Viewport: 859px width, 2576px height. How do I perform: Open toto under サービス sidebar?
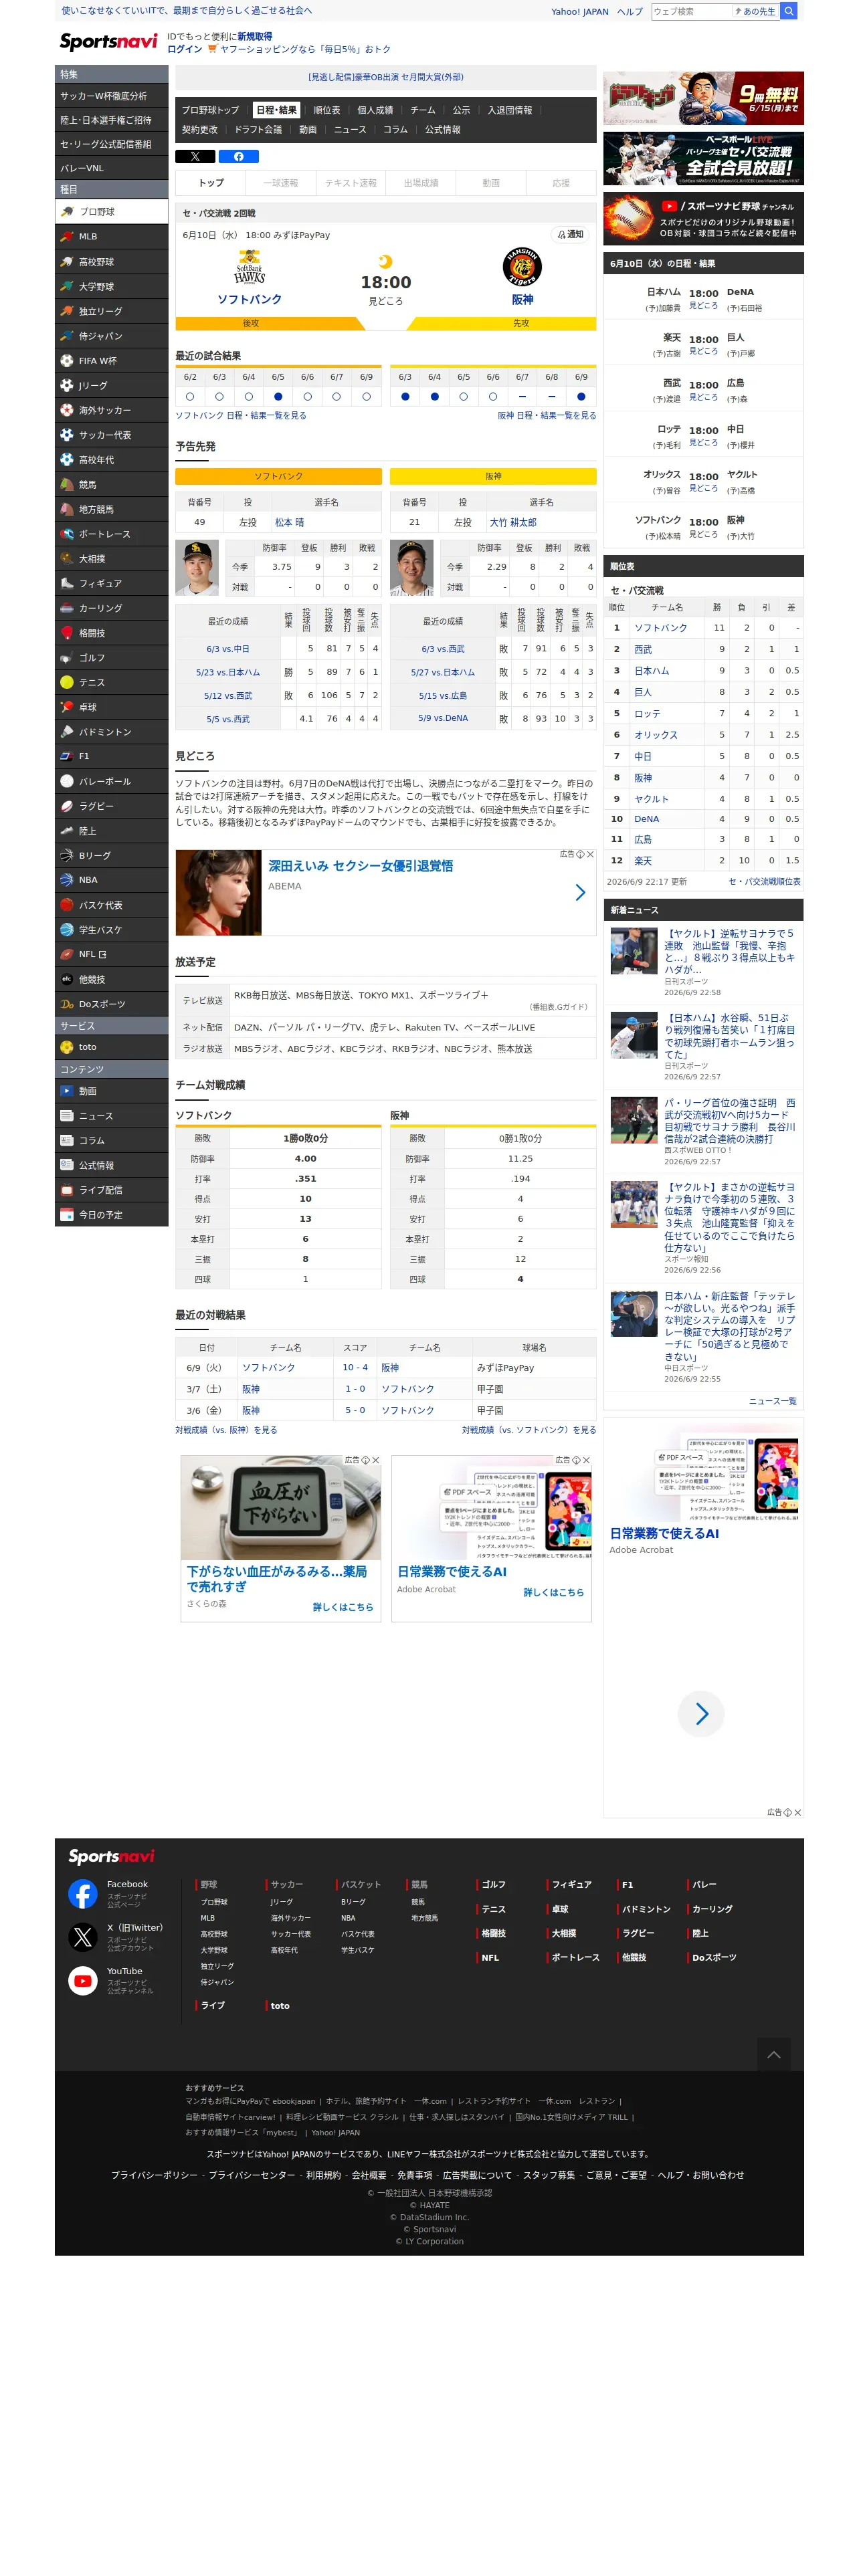[x=111, y=1047]
